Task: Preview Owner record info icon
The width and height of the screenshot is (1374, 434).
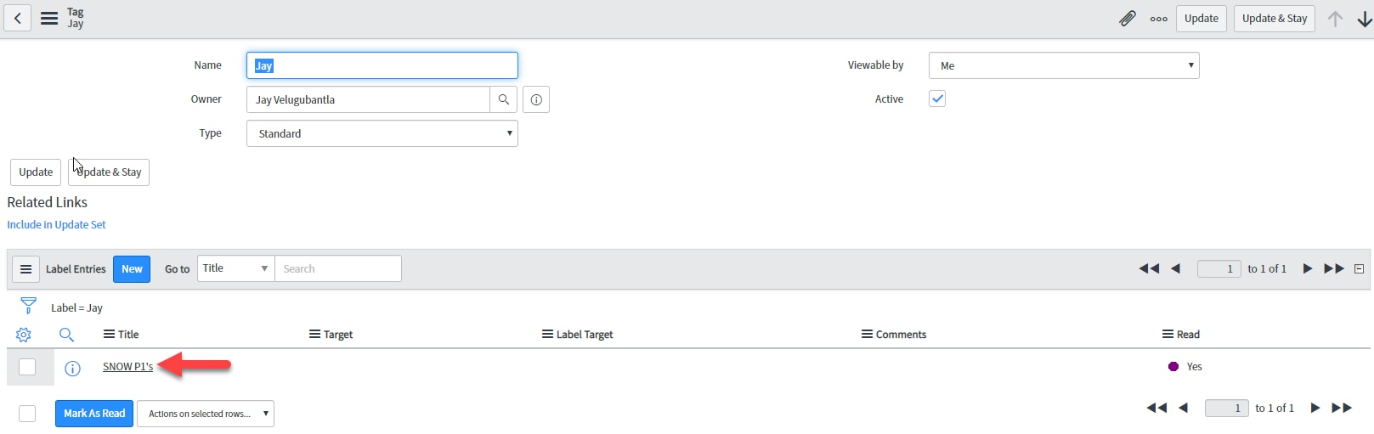Action: point(536,99)
